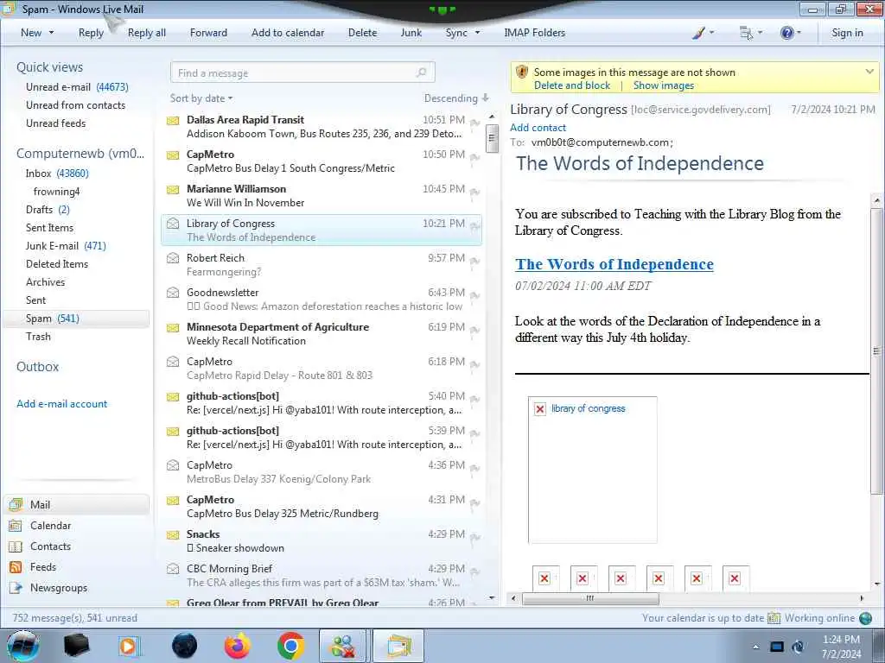This screenshot has height=663, width=885.
Task: Click the Delete and block link
Action: [x=572, y=85]
